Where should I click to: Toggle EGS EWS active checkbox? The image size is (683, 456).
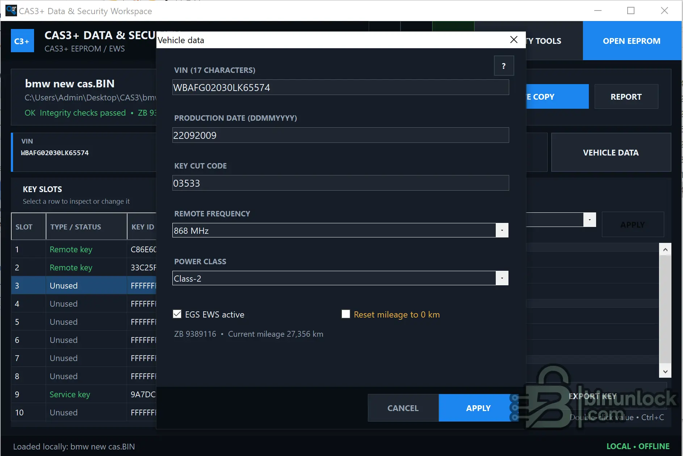coord(177,314)
